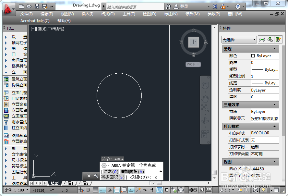
Task: Click the 建筑立面 tool icon
Action: (x=6, y=79)
